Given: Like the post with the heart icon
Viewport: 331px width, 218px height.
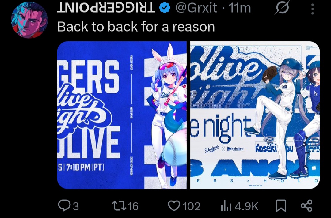Looking at the screenshot, I should (x=174, y=206).
